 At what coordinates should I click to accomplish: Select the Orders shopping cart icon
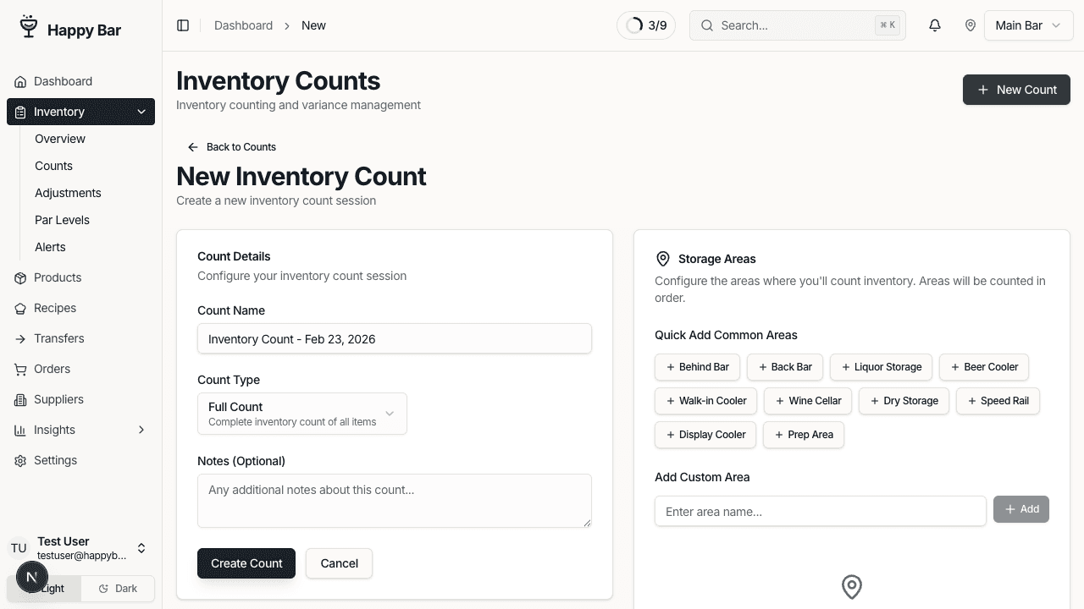pos(19,369)
